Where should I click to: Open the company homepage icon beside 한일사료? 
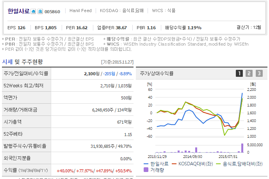click(33, 11)
